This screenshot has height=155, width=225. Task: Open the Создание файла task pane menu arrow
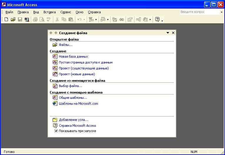[168, 33]
